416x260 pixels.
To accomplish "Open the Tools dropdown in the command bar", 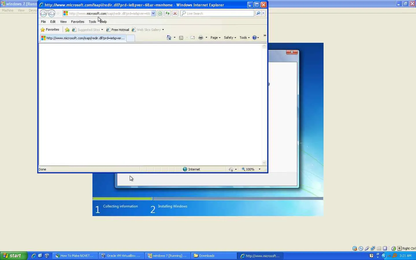I will tap(245, 38).
